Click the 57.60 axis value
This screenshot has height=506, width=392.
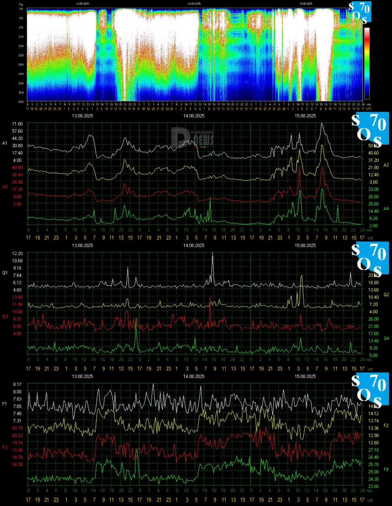pos(18,131)
